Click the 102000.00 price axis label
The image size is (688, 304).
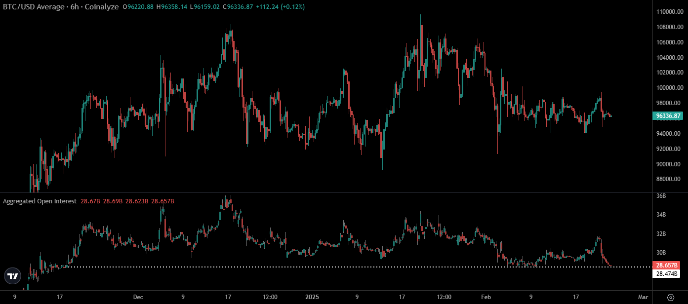point(669,73)
